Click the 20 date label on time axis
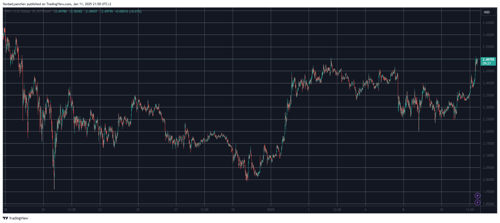This screenshot has height=223, width=500. (43, 210)
